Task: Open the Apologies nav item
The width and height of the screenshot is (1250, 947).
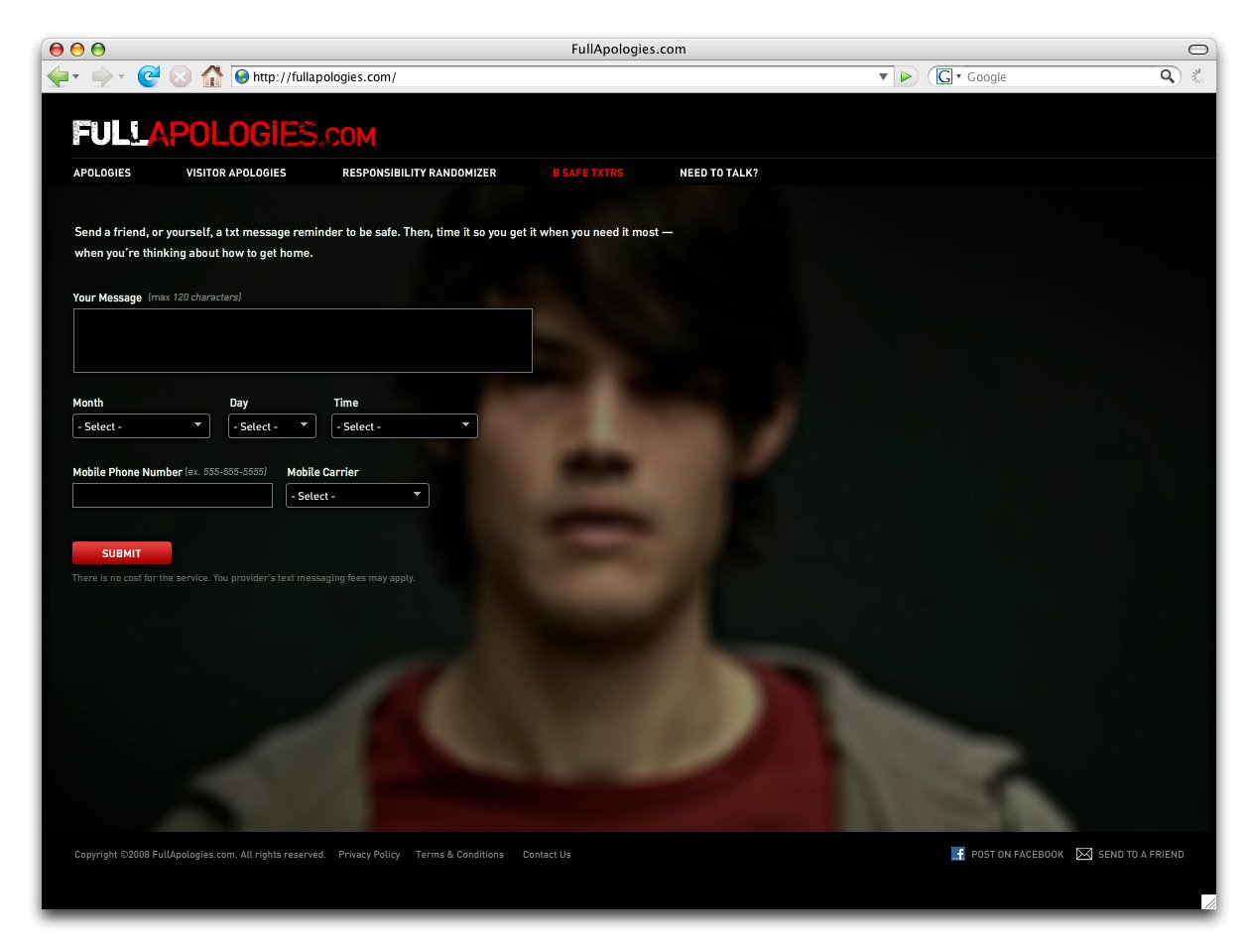Action: click(102, 173)
